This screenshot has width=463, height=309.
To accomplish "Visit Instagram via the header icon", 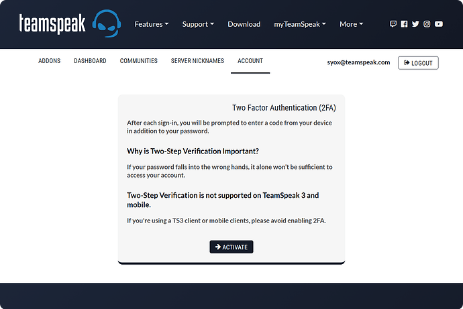I will tap(427, 24).
